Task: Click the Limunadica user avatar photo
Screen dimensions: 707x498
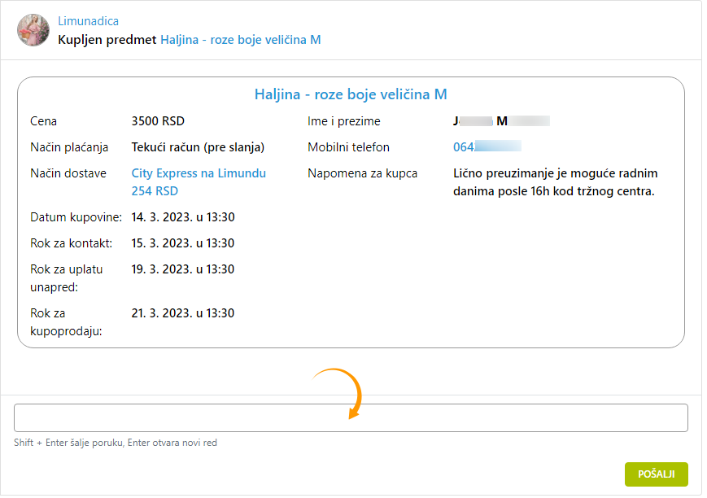Action: click(x=33, y=30)
